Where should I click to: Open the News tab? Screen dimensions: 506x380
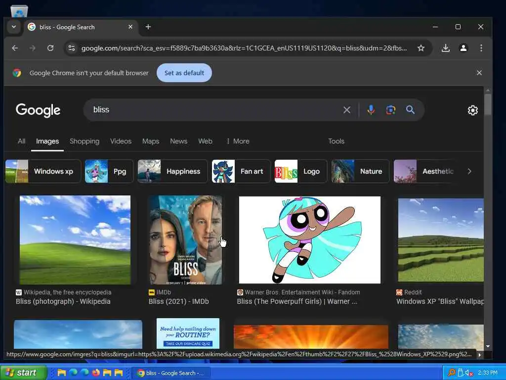point(179,141)
